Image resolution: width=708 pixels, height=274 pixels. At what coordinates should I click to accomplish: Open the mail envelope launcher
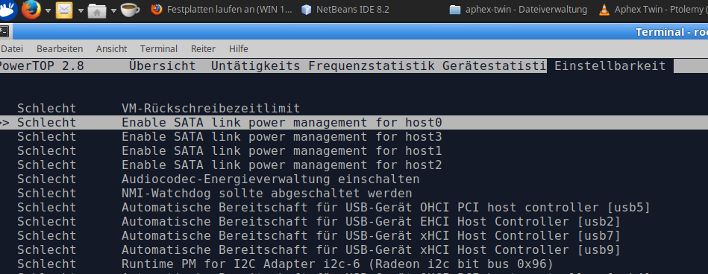(x=63, y=10)
